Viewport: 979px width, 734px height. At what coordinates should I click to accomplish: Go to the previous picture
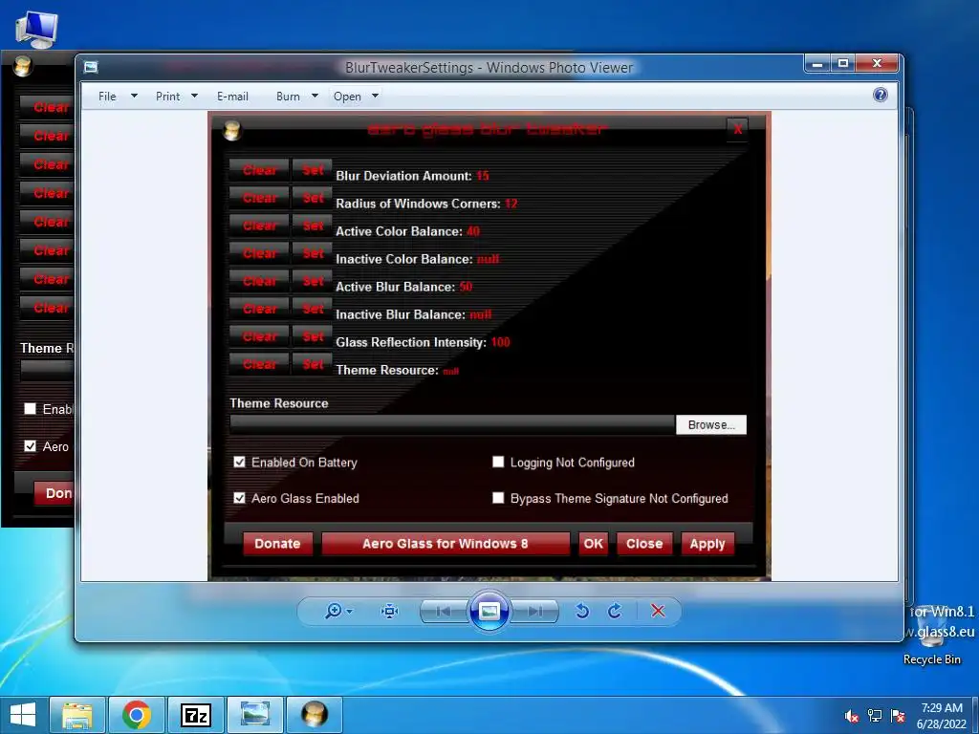[444, 611]
